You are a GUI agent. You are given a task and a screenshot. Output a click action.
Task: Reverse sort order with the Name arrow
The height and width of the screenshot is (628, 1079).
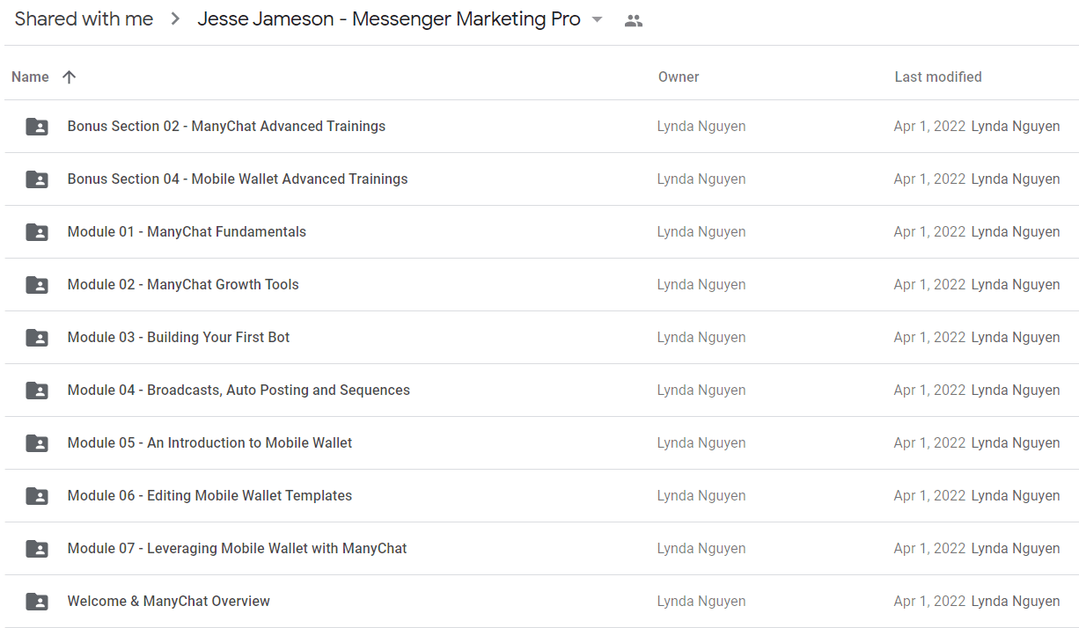(70, 77)
